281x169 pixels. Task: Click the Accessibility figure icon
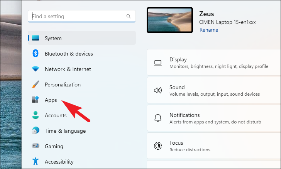[x=36, y=161]
